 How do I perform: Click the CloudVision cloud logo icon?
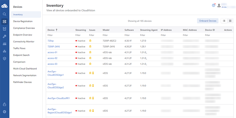[x=5, y=6]
